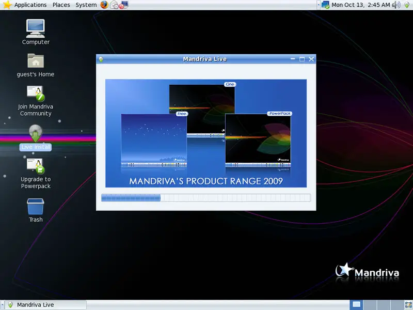Image resolution: width=413 pixels, height=310 pixels.
Task: Switch to the second workspace
Action: pyautogui.click(x=370, y=305)
